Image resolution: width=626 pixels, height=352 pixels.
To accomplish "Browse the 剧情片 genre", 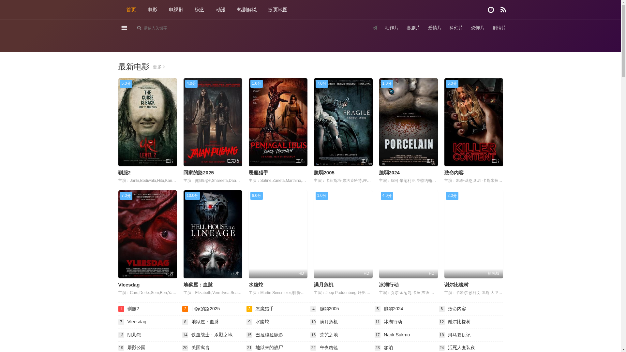I will pos(499,28).
